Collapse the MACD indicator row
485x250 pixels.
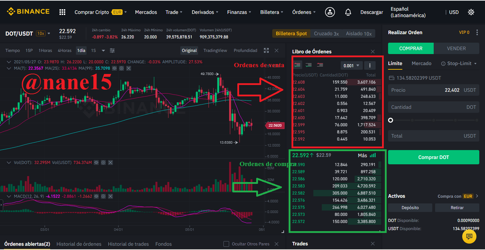click(9, 196)
